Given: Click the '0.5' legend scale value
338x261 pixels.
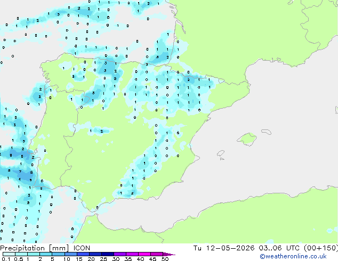Looking at the screenshot, I should click(18, 259).
